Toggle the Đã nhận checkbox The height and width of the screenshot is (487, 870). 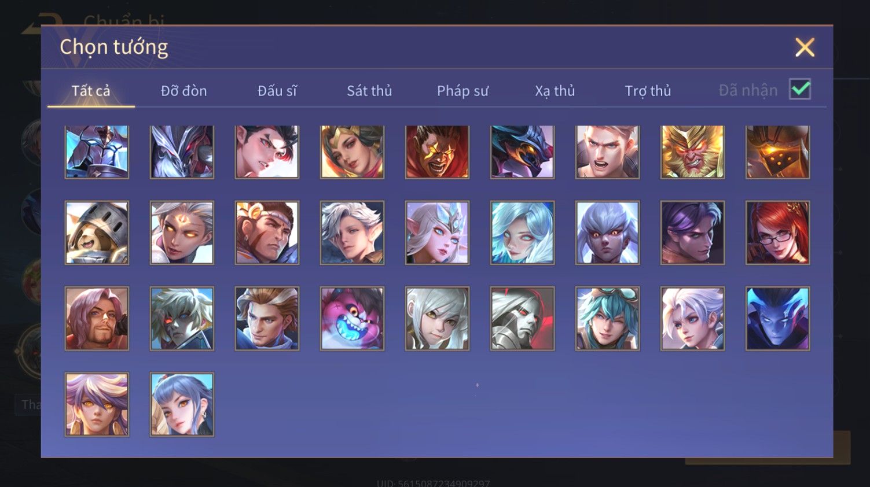coord(800,90)
